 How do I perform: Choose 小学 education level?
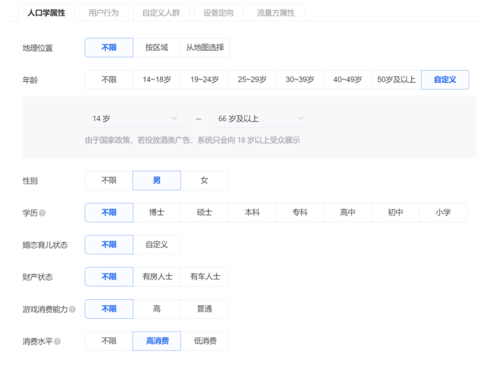[443, 213]
